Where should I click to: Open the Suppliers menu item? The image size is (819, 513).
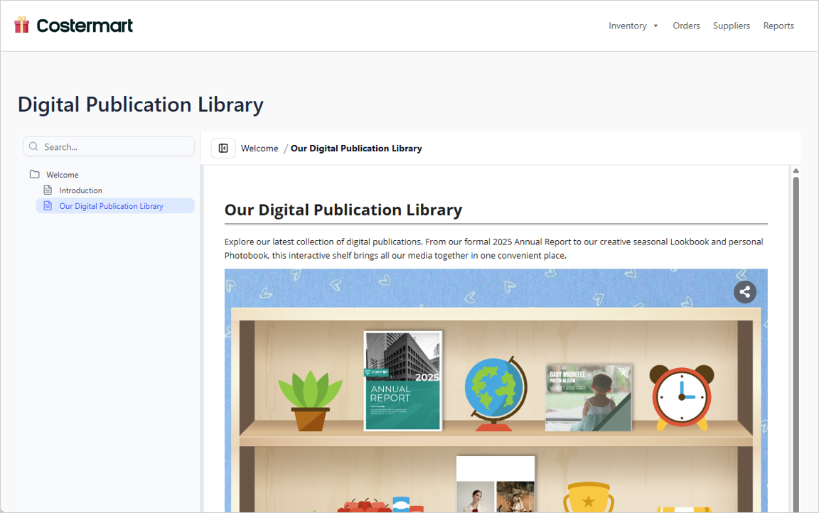pos(731,26)
